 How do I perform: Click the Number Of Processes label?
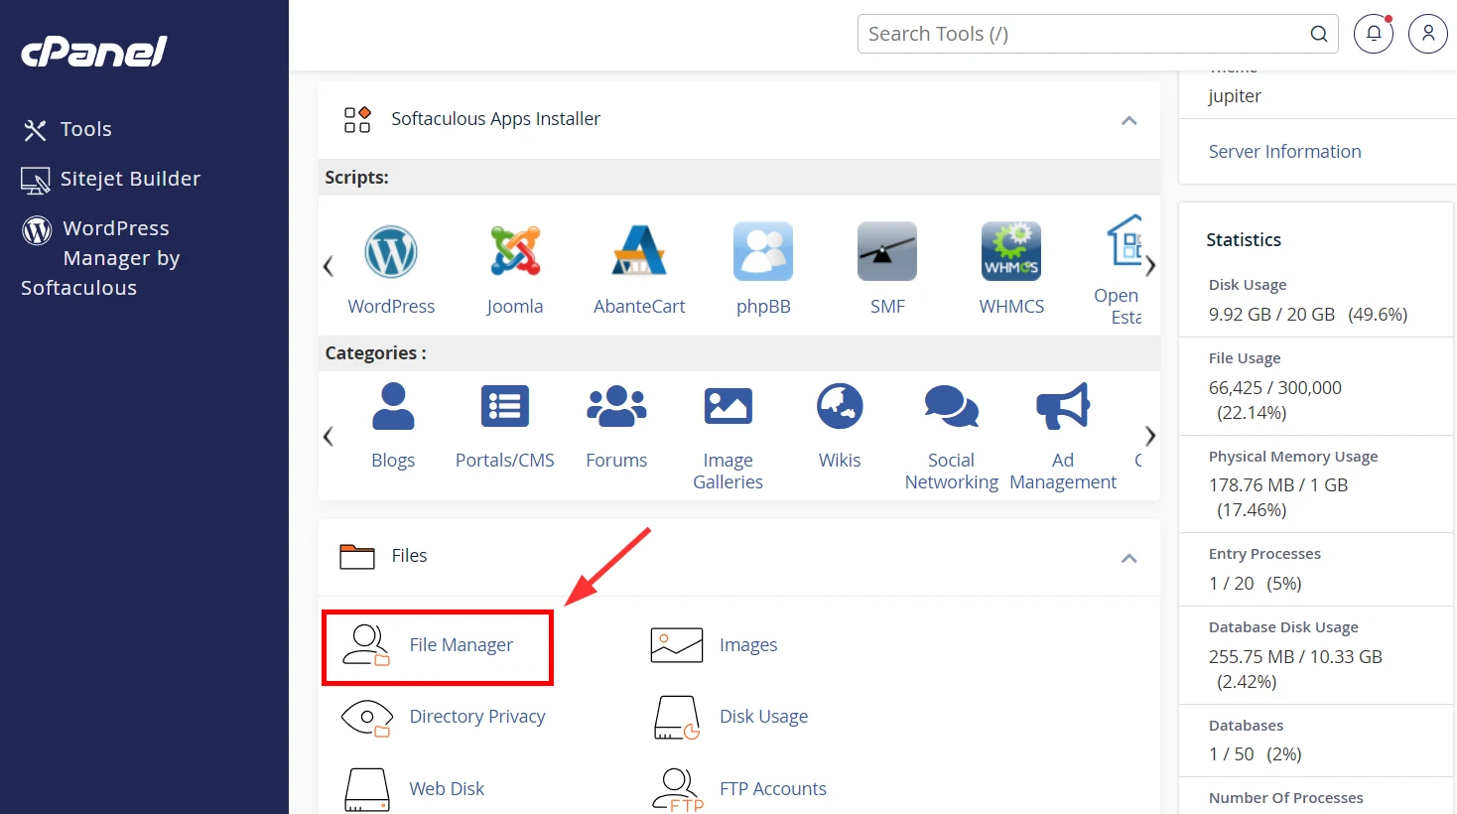click(x=1286, y=798)
